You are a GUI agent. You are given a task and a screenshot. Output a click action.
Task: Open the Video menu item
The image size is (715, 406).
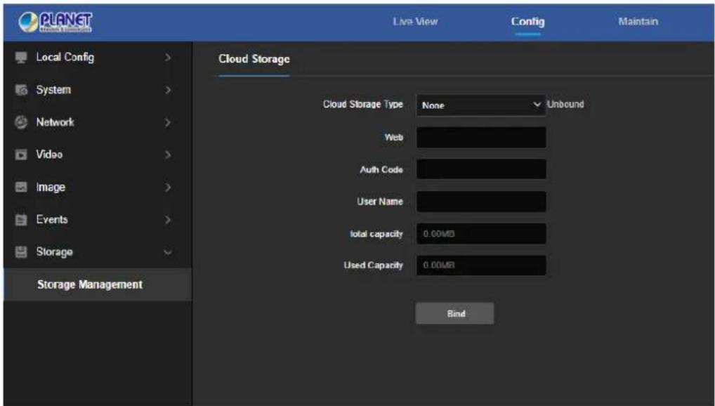coord(98,155)
